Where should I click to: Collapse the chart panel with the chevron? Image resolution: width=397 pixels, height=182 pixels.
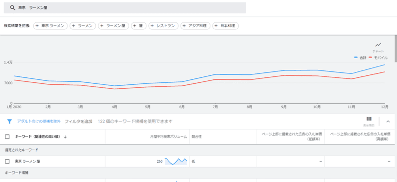tap(388, 121)
